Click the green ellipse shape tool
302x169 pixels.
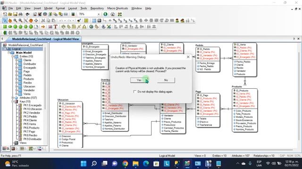pos(10,27)
